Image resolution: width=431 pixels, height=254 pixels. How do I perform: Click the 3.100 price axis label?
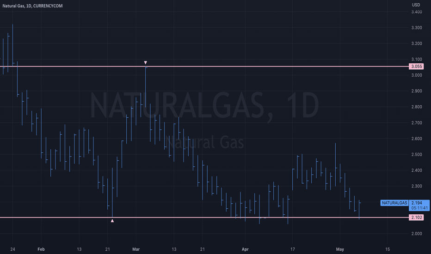[x=416, y=59]
